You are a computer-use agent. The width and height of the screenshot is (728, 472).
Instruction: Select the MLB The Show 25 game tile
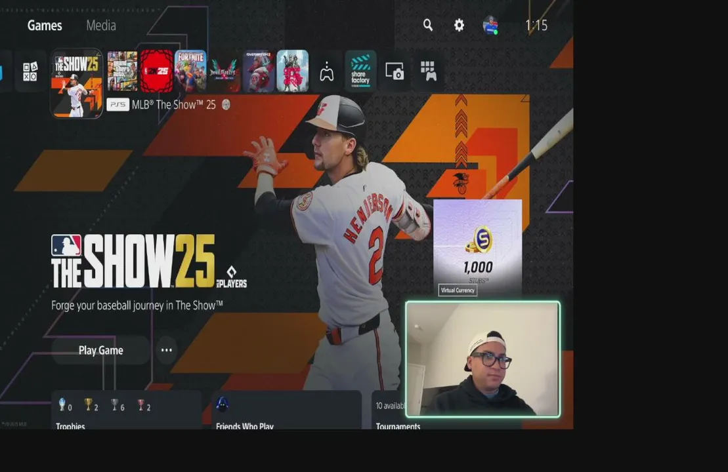pyautogui.click(x=77, y=83)
